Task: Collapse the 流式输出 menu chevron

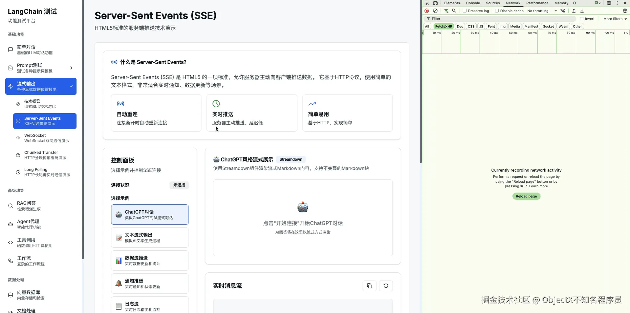Action: [71, 86]
